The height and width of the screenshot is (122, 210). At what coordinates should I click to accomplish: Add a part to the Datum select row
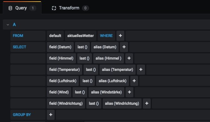tap(124, 47)
